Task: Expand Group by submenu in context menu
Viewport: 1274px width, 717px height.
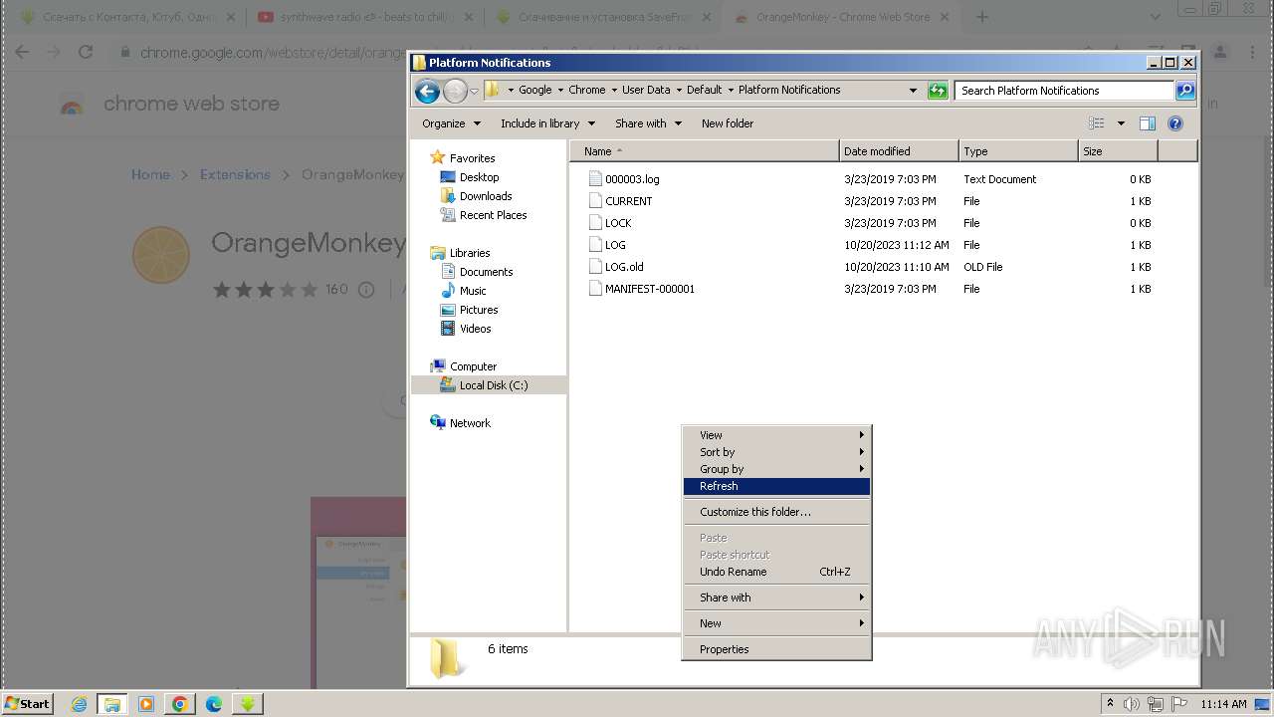Action: (776, 469)
